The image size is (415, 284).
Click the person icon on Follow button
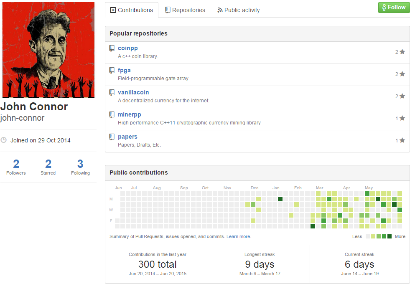[x=384, y=8]
